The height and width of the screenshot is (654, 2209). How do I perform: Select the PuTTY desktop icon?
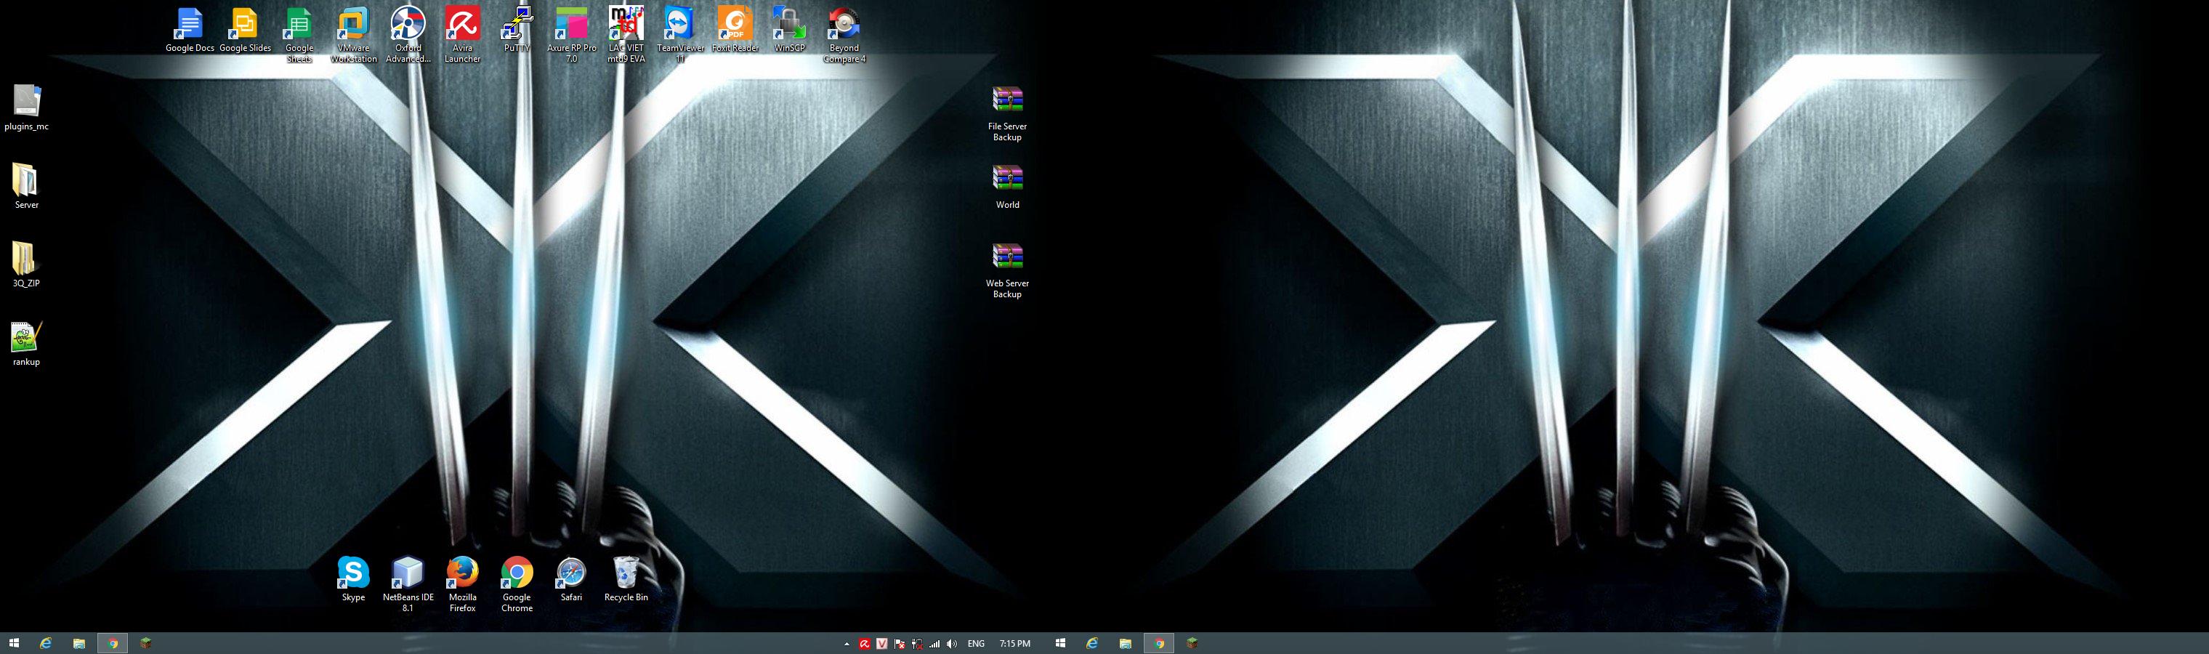click(517, 25)
